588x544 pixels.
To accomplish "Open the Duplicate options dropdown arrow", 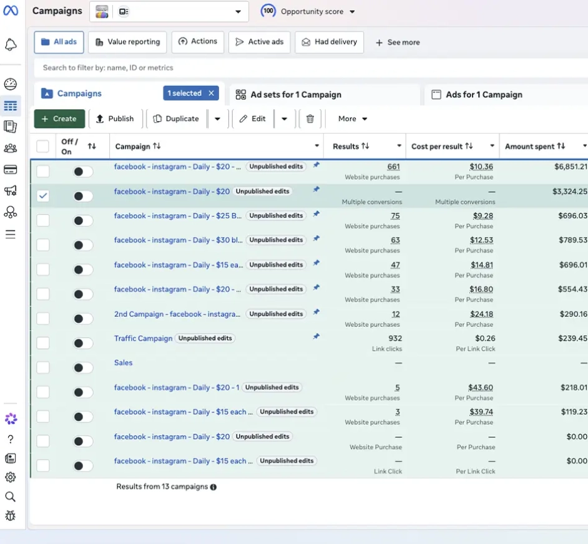I will click(217, 119).
